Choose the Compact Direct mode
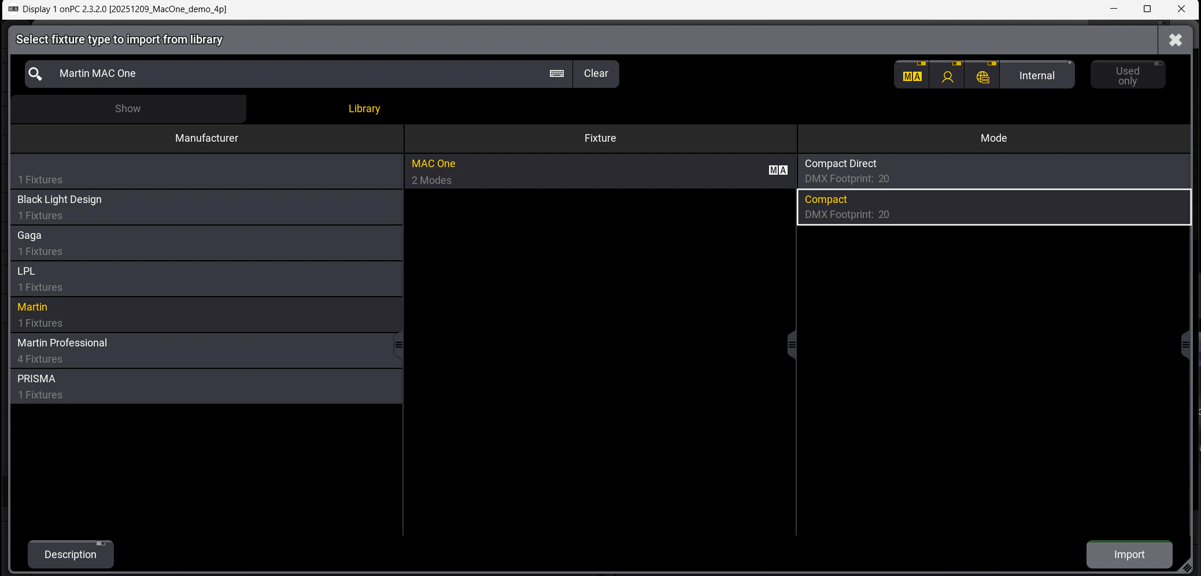 pyautogui.click(x=993, y=172)
